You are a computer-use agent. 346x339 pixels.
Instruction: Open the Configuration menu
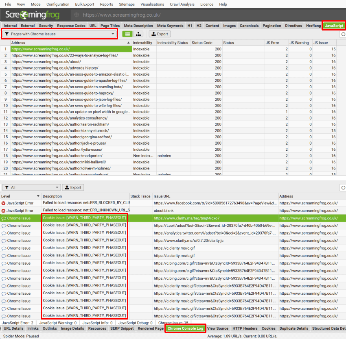[58, 4]
